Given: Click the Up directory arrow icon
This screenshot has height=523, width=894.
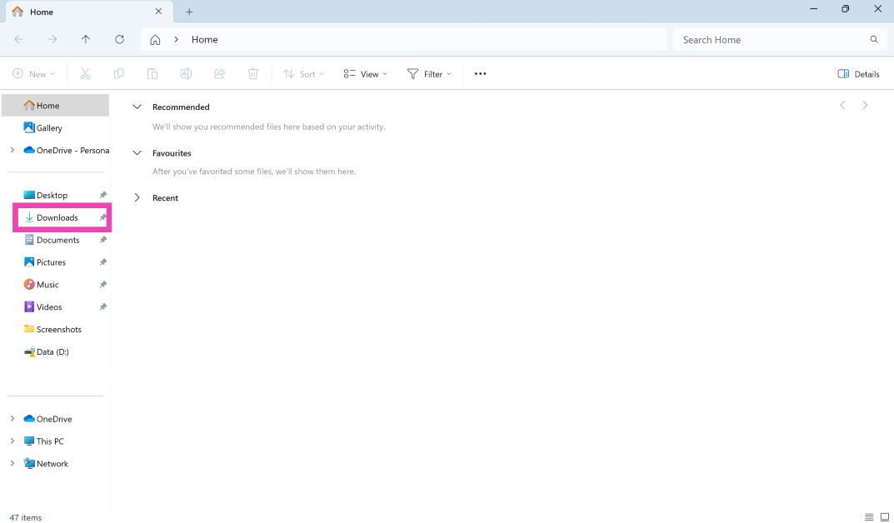Looking at the screenshot, I should click(86, 39).
